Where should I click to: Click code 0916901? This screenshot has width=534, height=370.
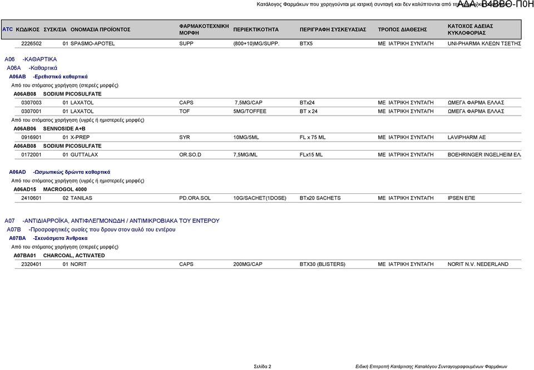coord(31,137)
